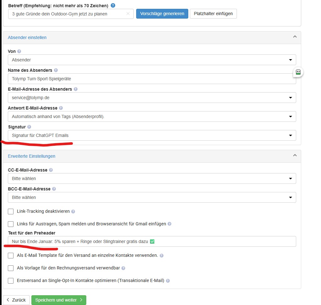The height and width of the screenshot is (305, 321).
Task: Check the Gmail Austragen links option
Action: (x=11, y=224)
